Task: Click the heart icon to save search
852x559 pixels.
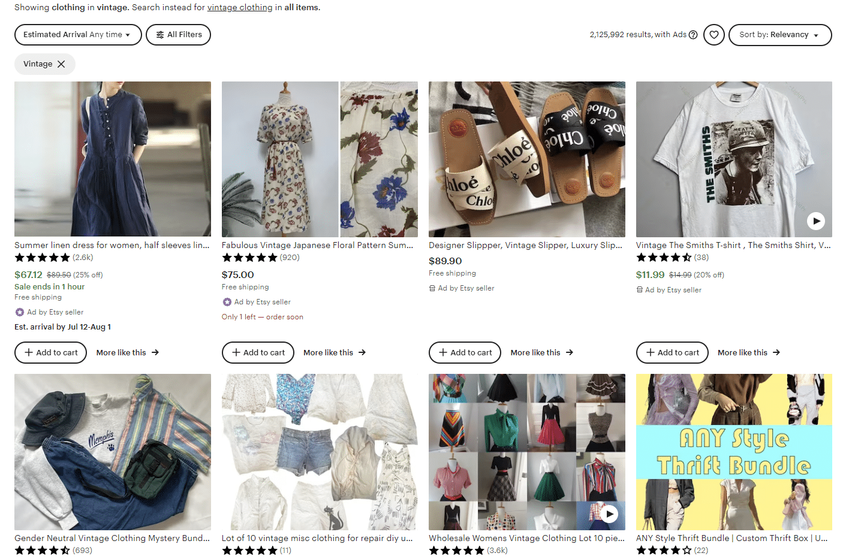Action: click(714, 35)
